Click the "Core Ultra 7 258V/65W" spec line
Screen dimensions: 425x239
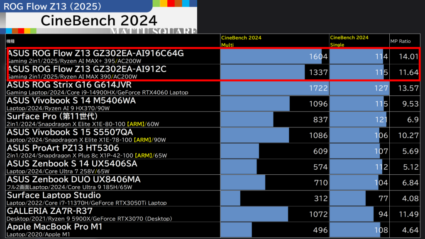pyautogui.click(x=58, y=171)
